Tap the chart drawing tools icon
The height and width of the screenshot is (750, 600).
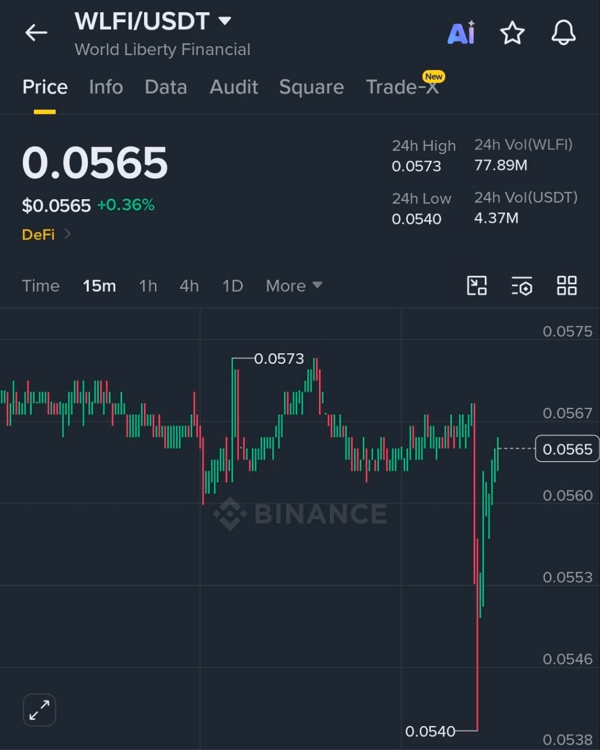coord(477,286)
